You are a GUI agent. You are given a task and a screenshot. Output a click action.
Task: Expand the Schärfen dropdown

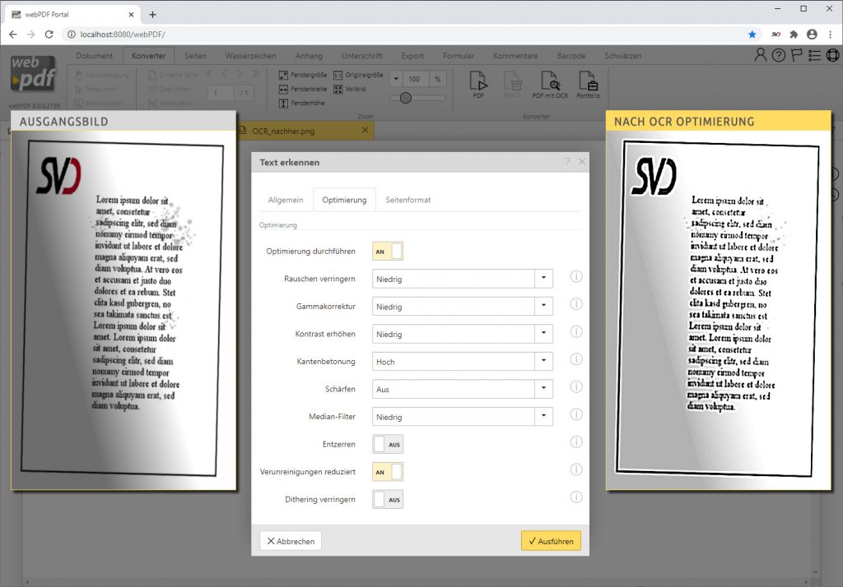click(x=462, y=389)
